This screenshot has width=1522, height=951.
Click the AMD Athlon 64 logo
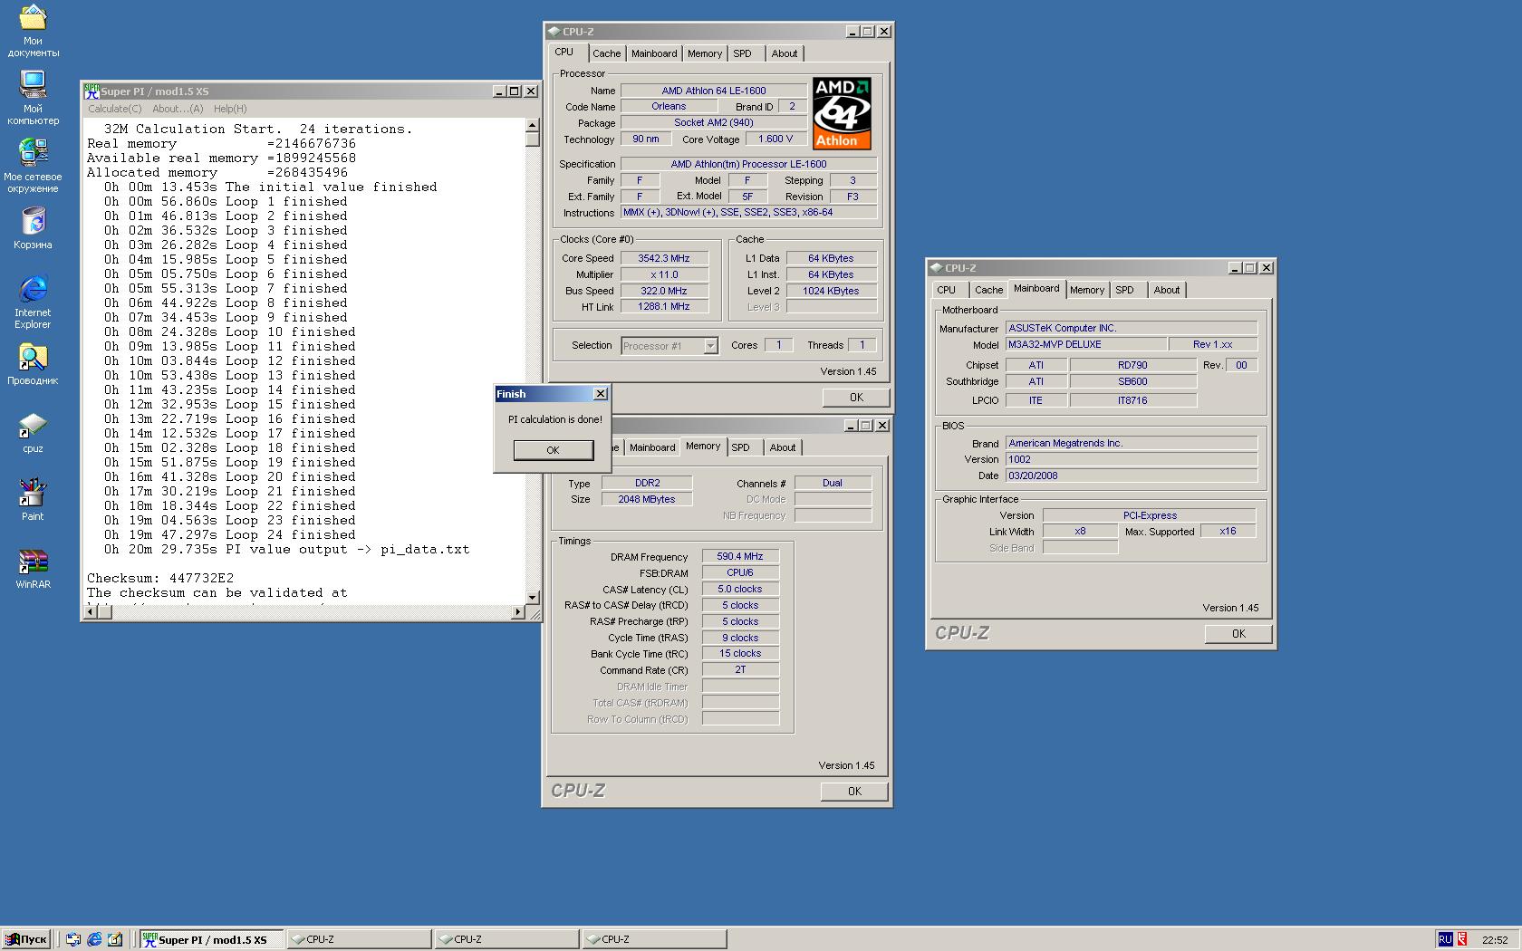click(x=842, y=113)
